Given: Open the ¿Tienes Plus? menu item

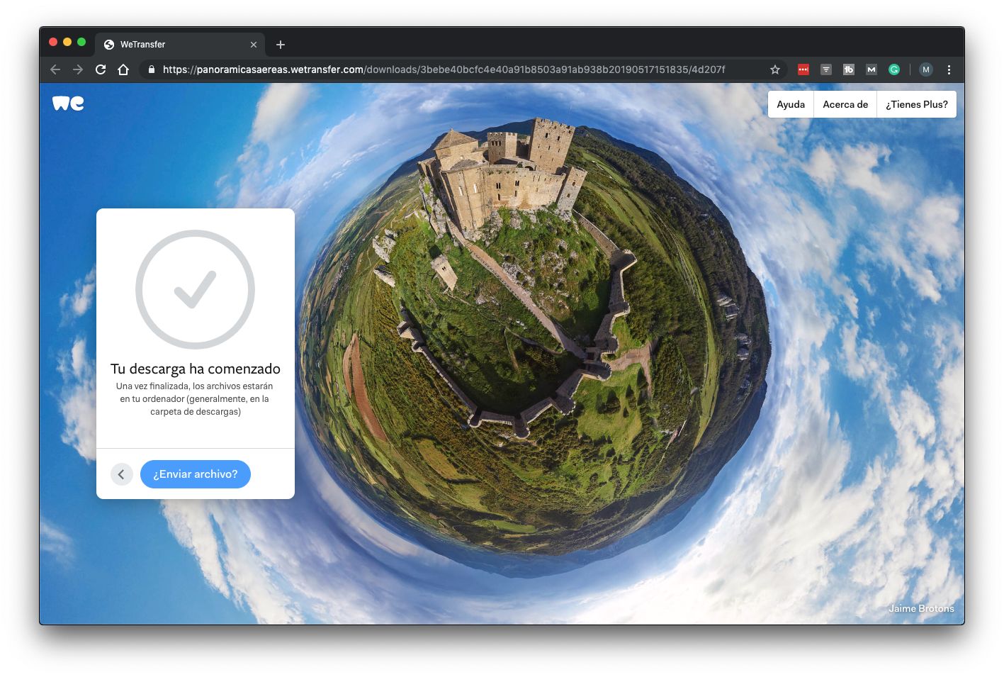Looking at the screenshot, I should point(917,104).
